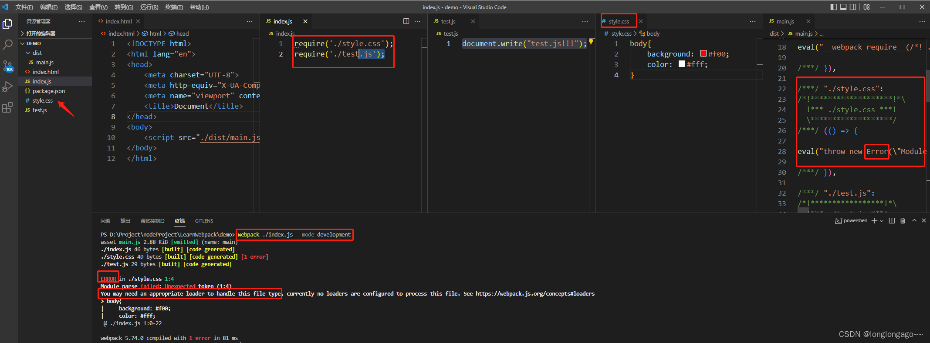
Task: Open the 帮助(H) menu
Action: pos(200,7)
